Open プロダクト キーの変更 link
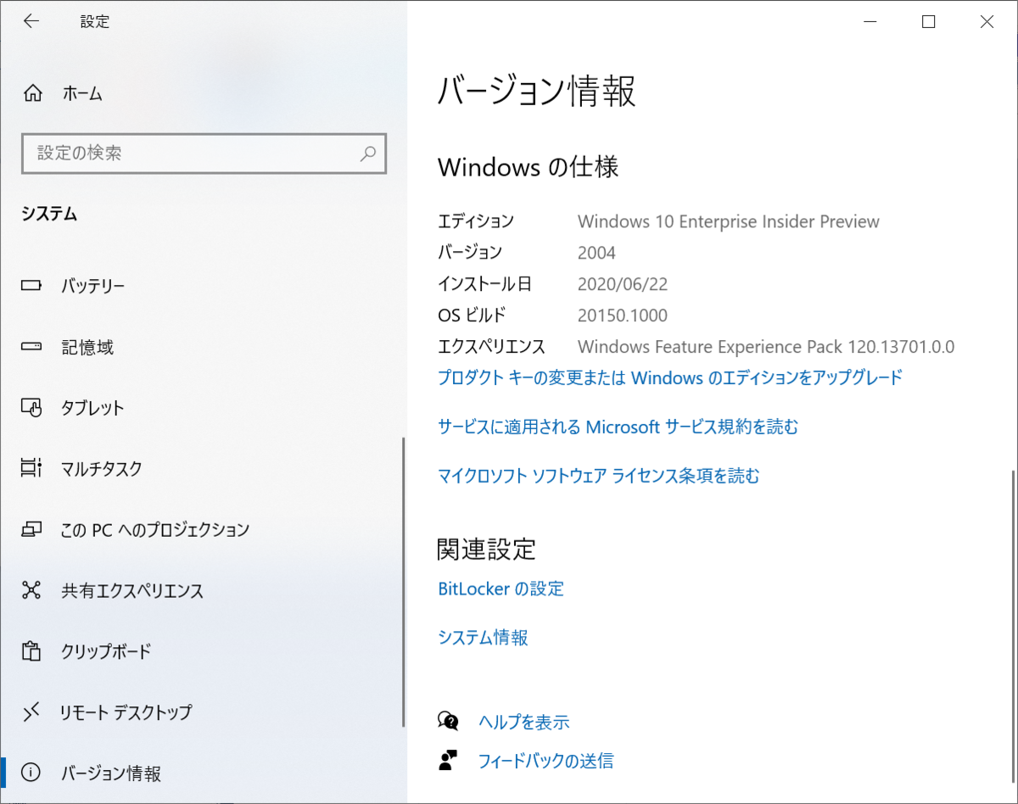This screenshot has width=1018, height=804. tap(670, 377)
